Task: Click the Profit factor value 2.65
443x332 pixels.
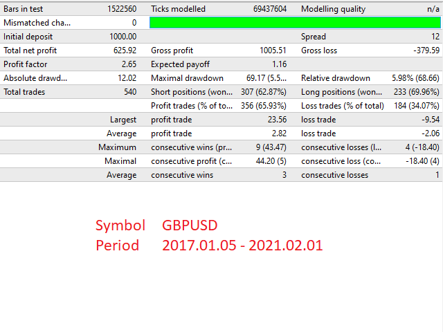Action: pos(129,64)
